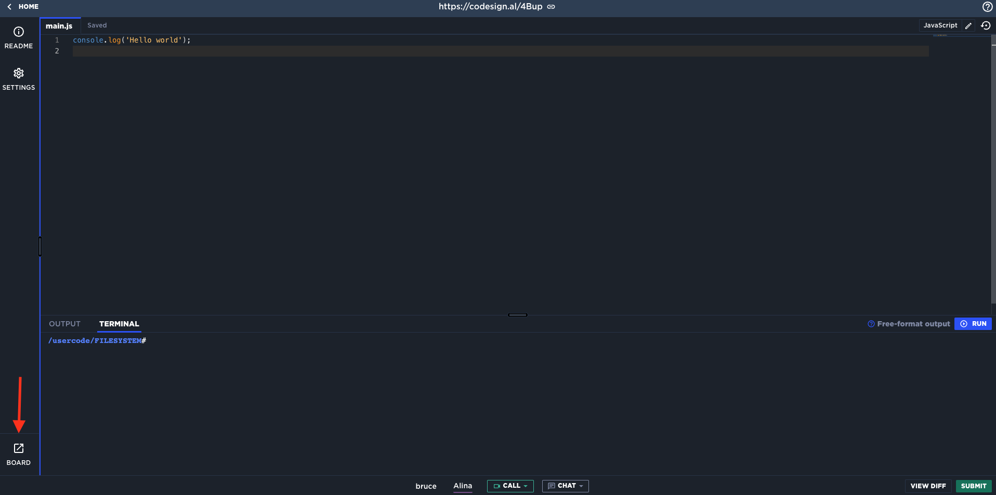The height and width of the screenshot is (495, 996).
Task: Select the main.js file tab
Action: (59, 26)
